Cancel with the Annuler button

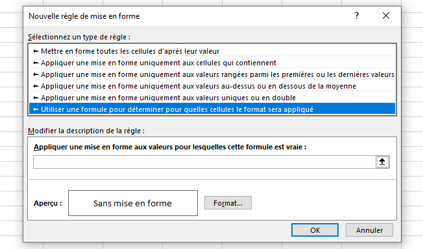click(x=369, y=230)
